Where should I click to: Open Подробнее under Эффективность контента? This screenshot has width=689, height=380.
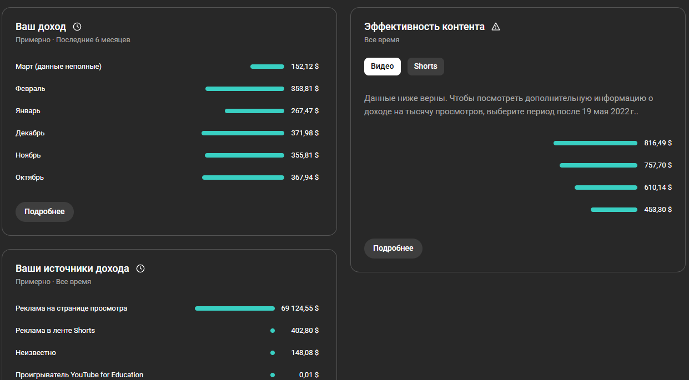393,249
